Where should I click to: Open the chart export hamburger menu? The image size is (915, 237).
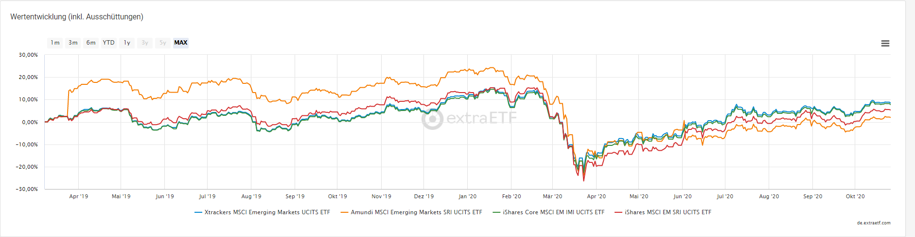(885, 44)
